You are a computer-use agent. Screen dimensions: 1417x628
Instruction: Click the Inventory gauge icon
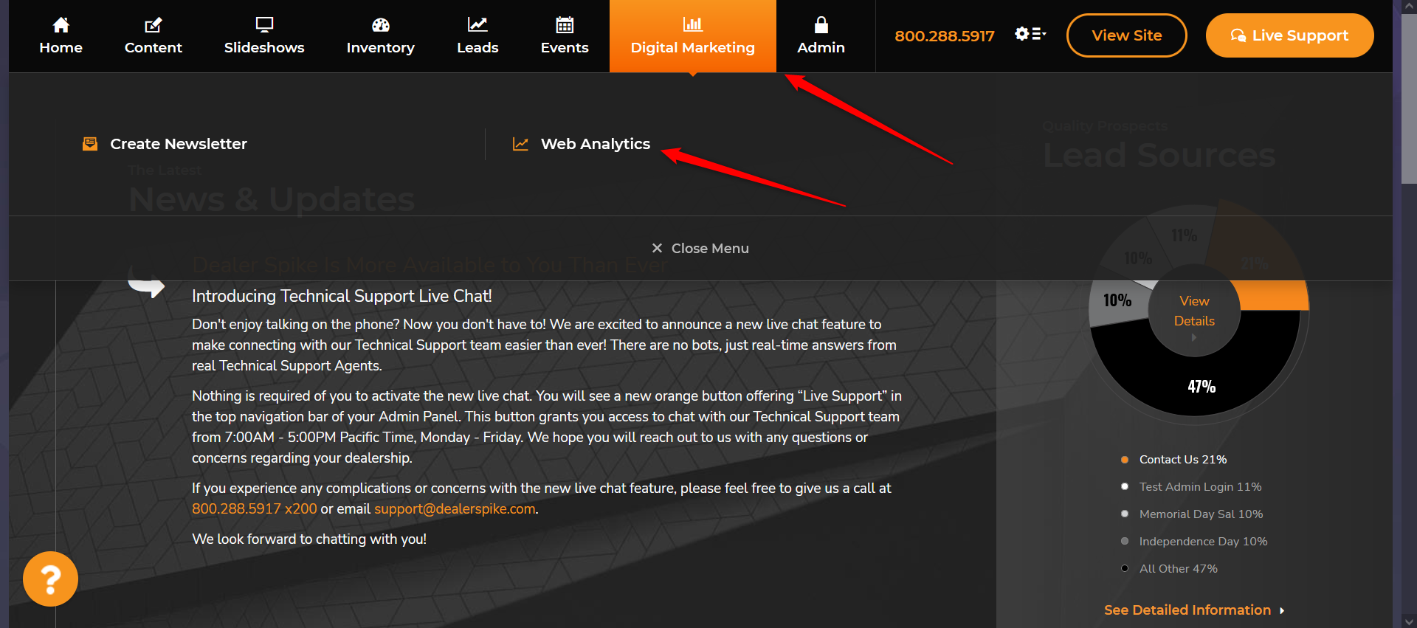(x=381, y=25)
